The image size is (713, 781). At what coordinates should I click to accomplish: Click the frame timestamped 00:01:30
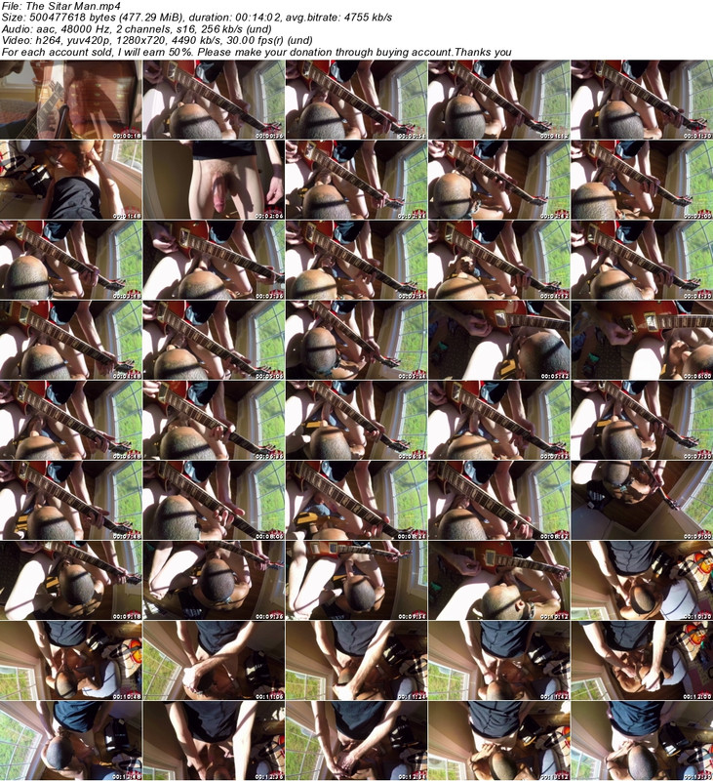tap(641, 100)
